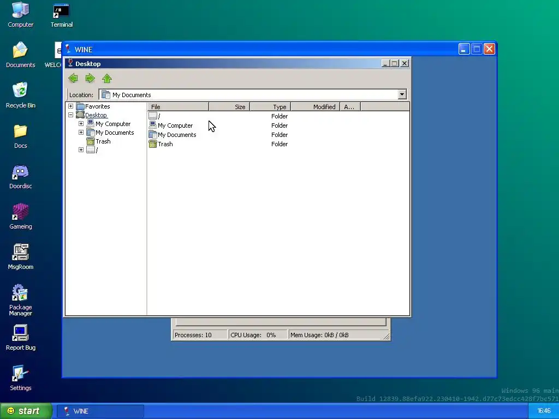Expand the root / node in tree
This screenshot has width=559, height=419.
pyautogui.click(x=81, y=149)
